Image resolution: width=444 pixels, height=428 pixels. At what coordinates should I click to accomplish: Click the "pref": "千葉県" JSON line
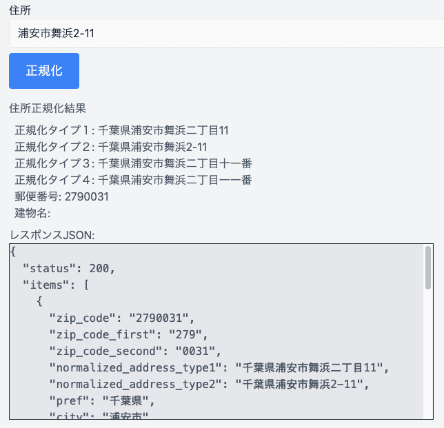pyautogui.click(x=102, y=400)
